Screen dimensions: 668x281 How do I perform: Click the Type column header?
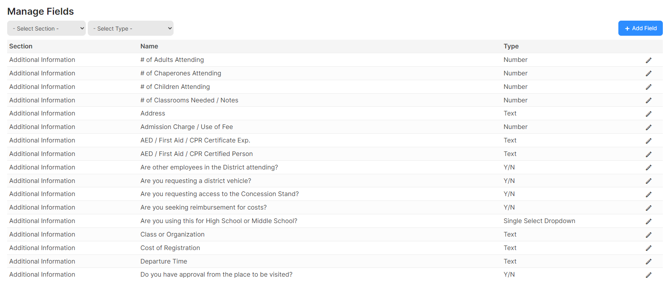(511, 46)
